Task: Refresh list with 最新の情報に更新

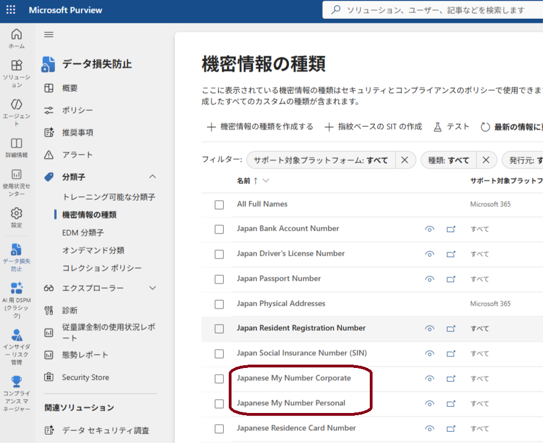Action: click(x=511, y=127)
